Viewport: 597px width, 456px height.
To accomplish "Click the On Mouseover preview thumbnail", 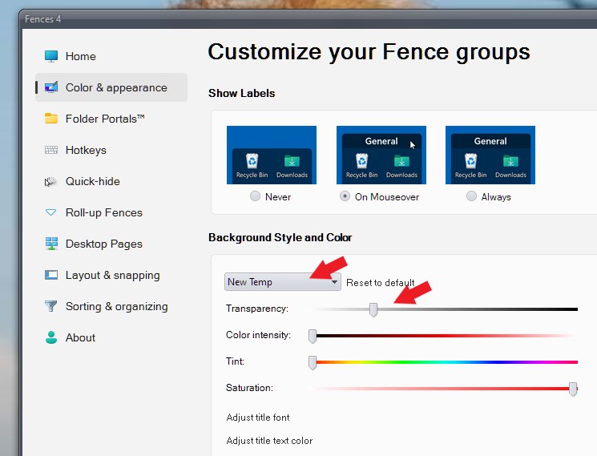I will [x=381, y=155].
